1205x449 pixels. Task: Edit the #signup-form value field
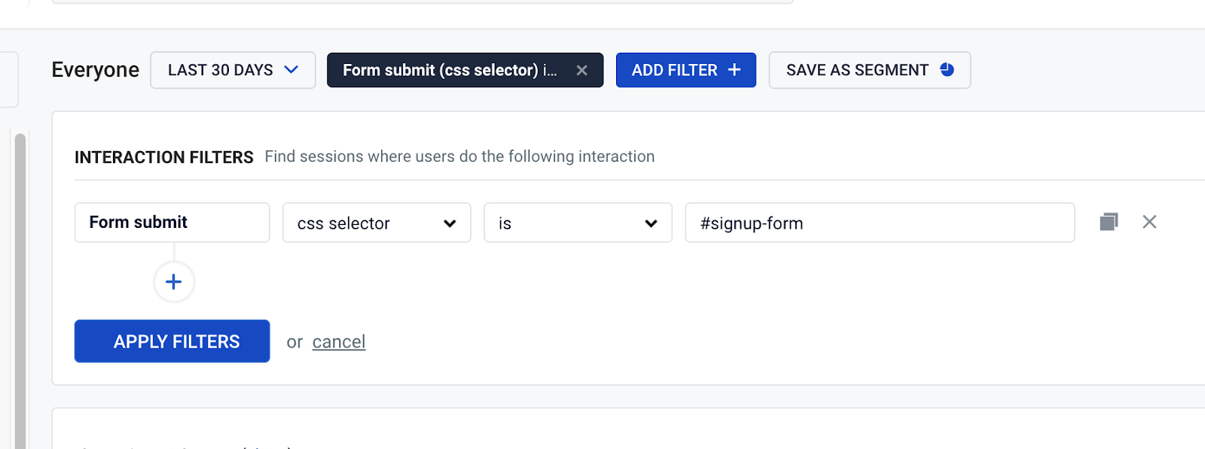pos(878,223)
